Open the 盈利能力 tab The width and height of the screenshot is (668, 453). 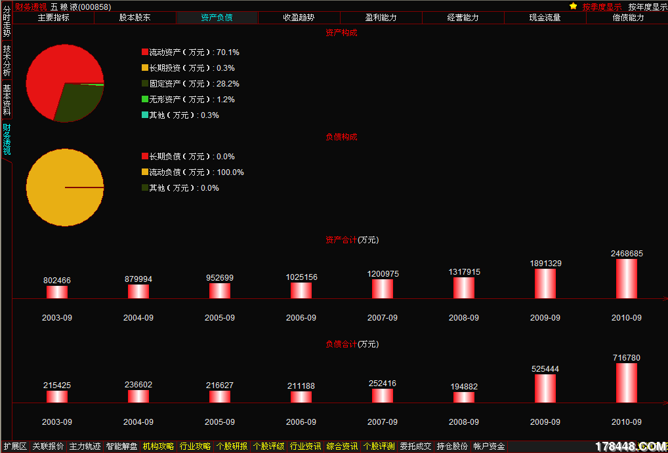[x=381, y=18]
